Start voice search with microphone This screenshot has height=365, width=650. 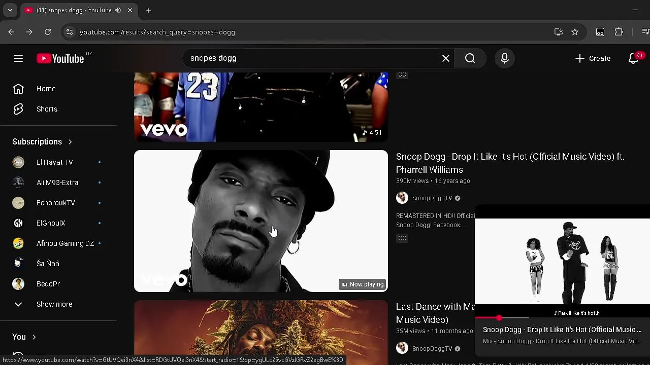click(505, 58)
